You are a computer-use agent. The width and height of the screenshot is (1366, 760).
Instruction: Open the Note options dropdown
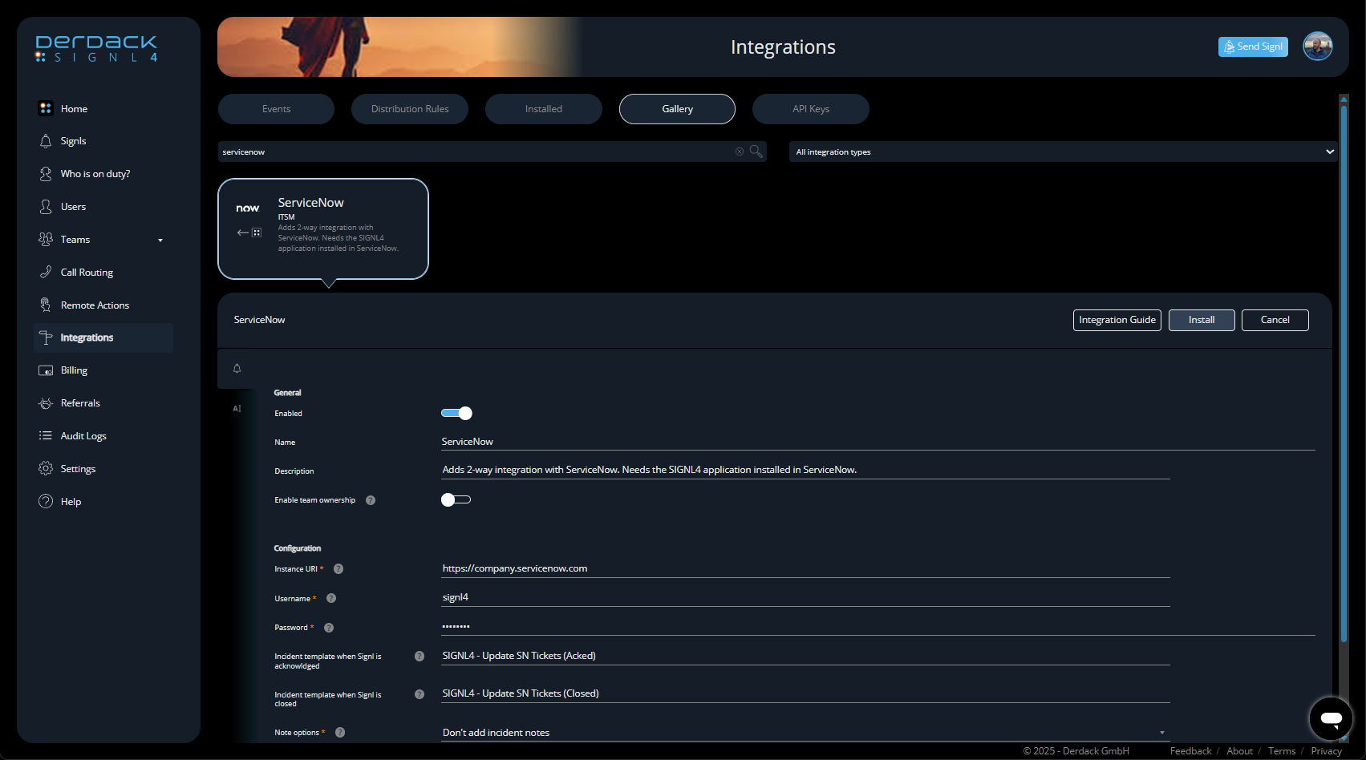805,733
